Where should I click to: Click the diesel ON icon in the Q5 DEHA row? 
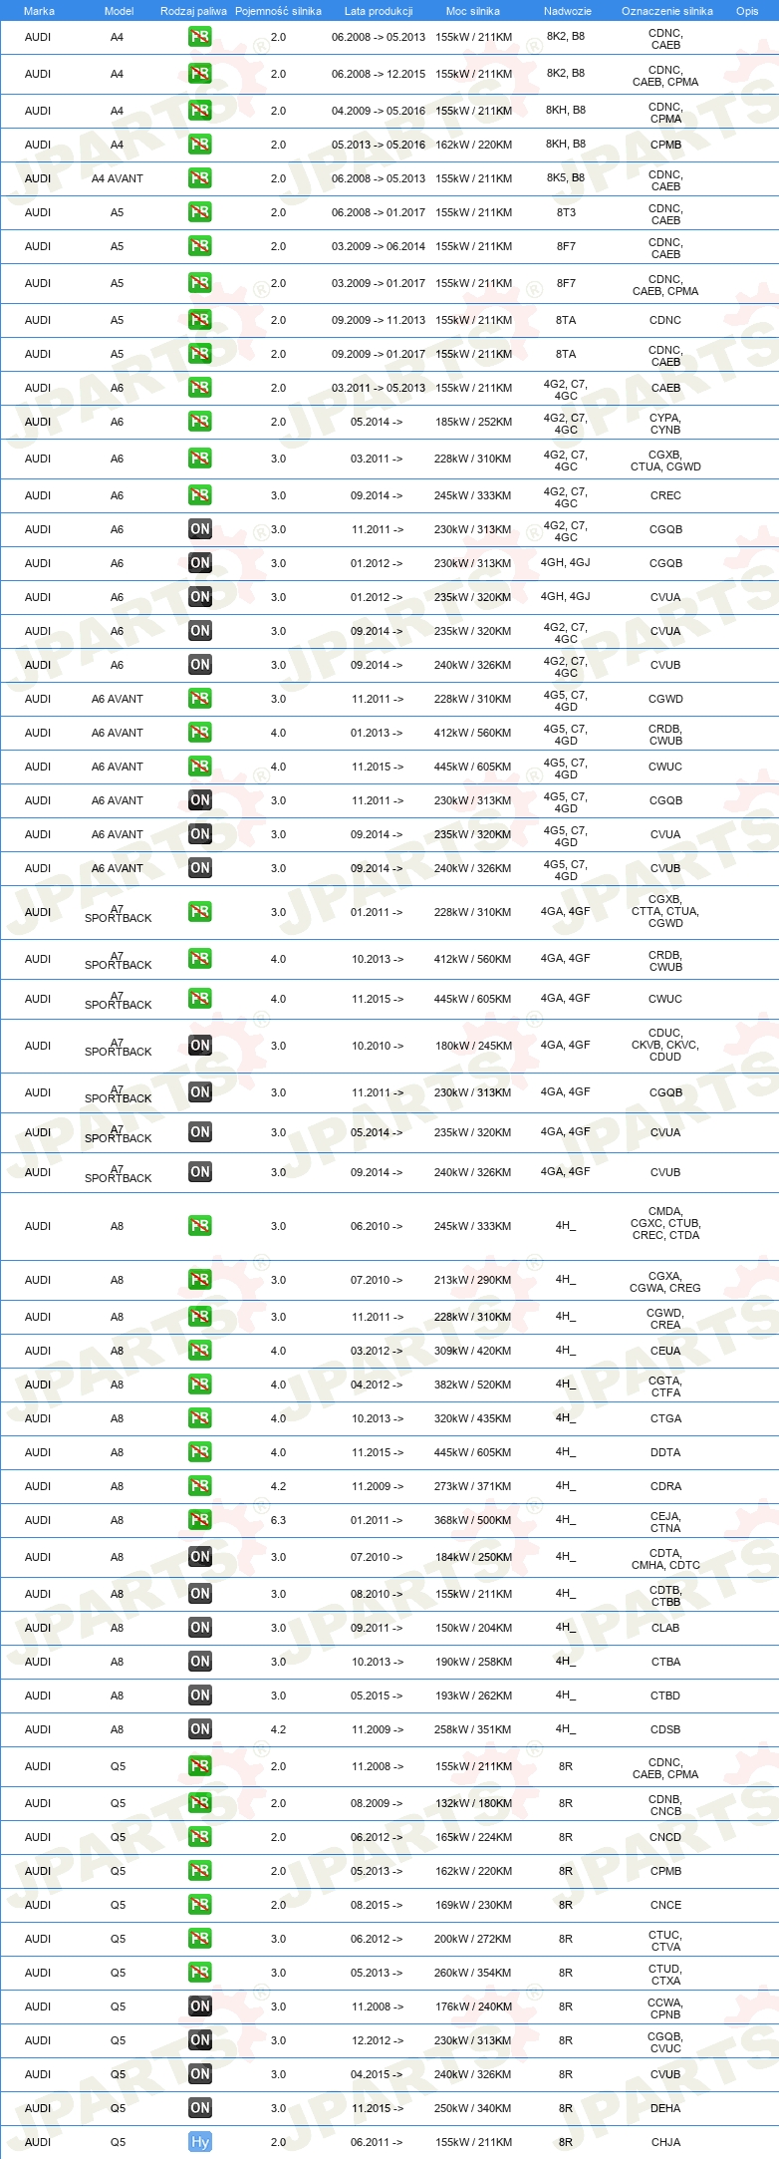click(x=200, y=2108)
